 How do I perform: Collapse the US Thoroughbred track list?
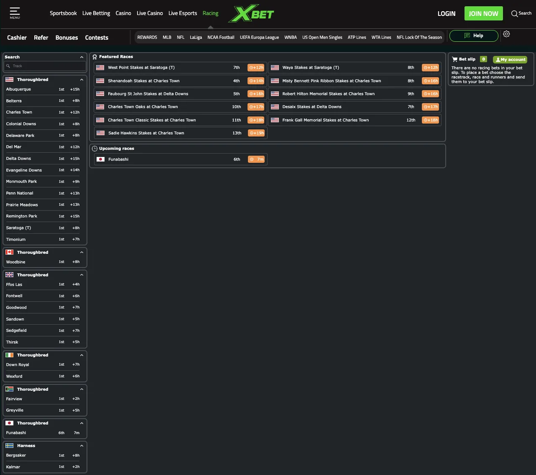(x=82, y=80)
